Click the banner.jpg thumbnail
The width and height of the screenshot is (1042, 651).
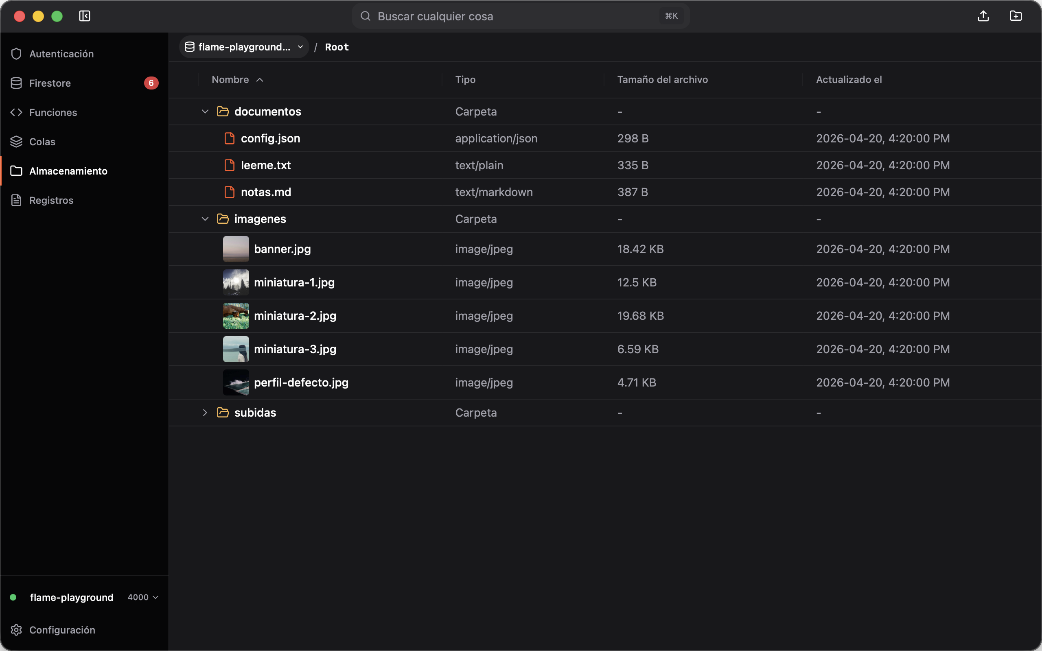236,249
